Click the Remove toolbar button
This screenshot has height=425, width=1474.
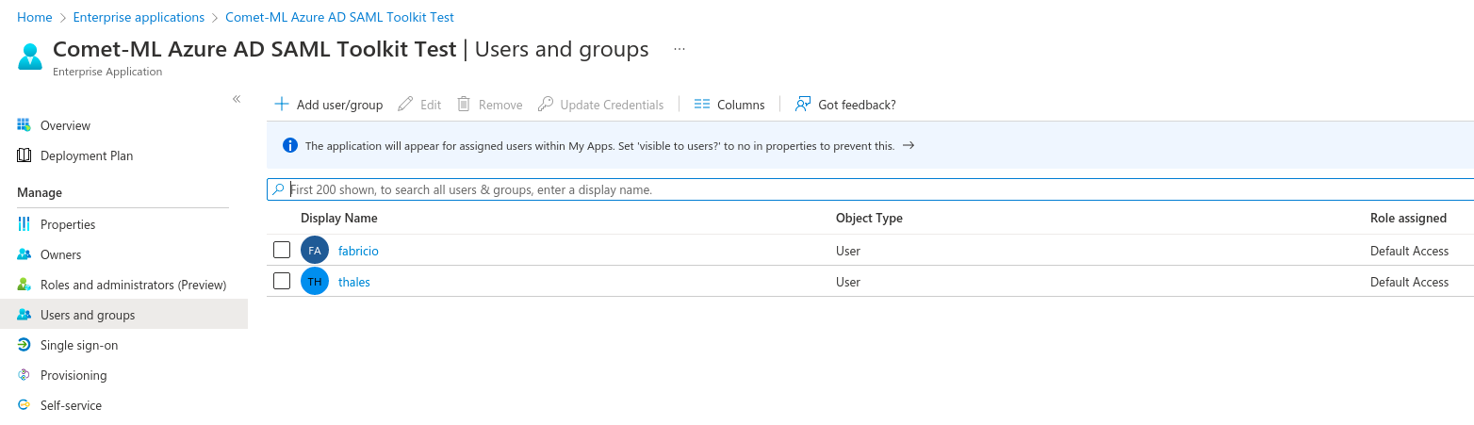click(x=490, y=105)
